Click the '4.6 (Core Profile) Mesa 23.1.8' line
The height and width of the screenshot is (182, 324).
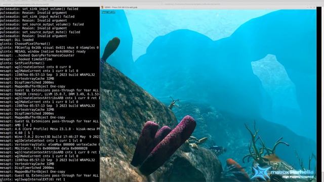click(50, 129)
